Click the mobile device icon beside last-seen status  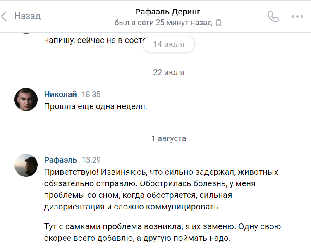coord(219,23)
